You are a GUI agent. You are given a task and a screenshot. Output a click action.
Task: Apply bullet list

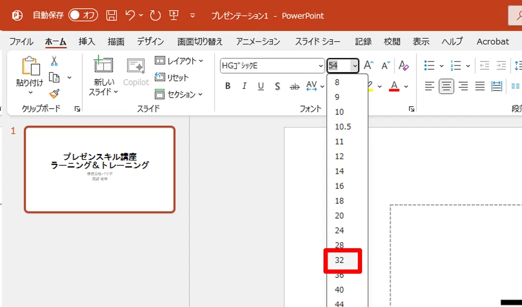429,65
